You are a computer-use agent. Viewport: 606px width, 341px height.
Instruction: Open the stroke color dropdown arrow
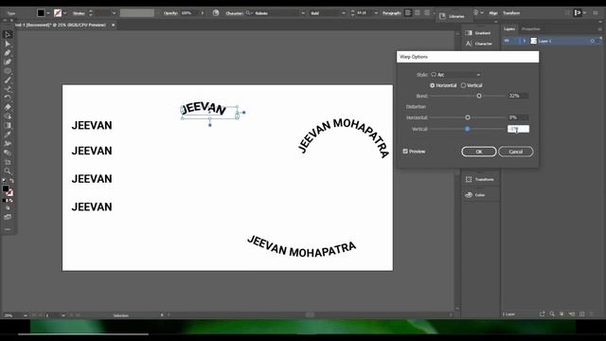coord(65,12)
